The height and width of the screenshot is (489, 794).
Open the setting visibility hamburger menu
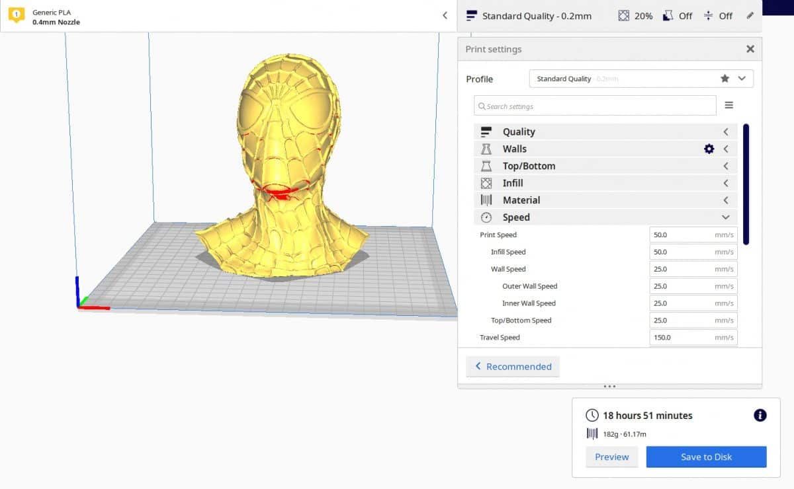tap(728, 104)
